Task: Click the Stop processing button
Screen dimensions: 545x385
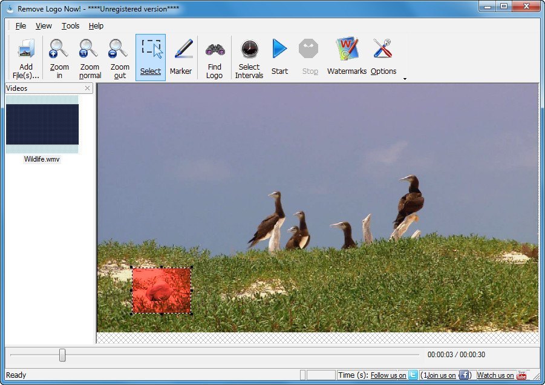Action: 310,58
